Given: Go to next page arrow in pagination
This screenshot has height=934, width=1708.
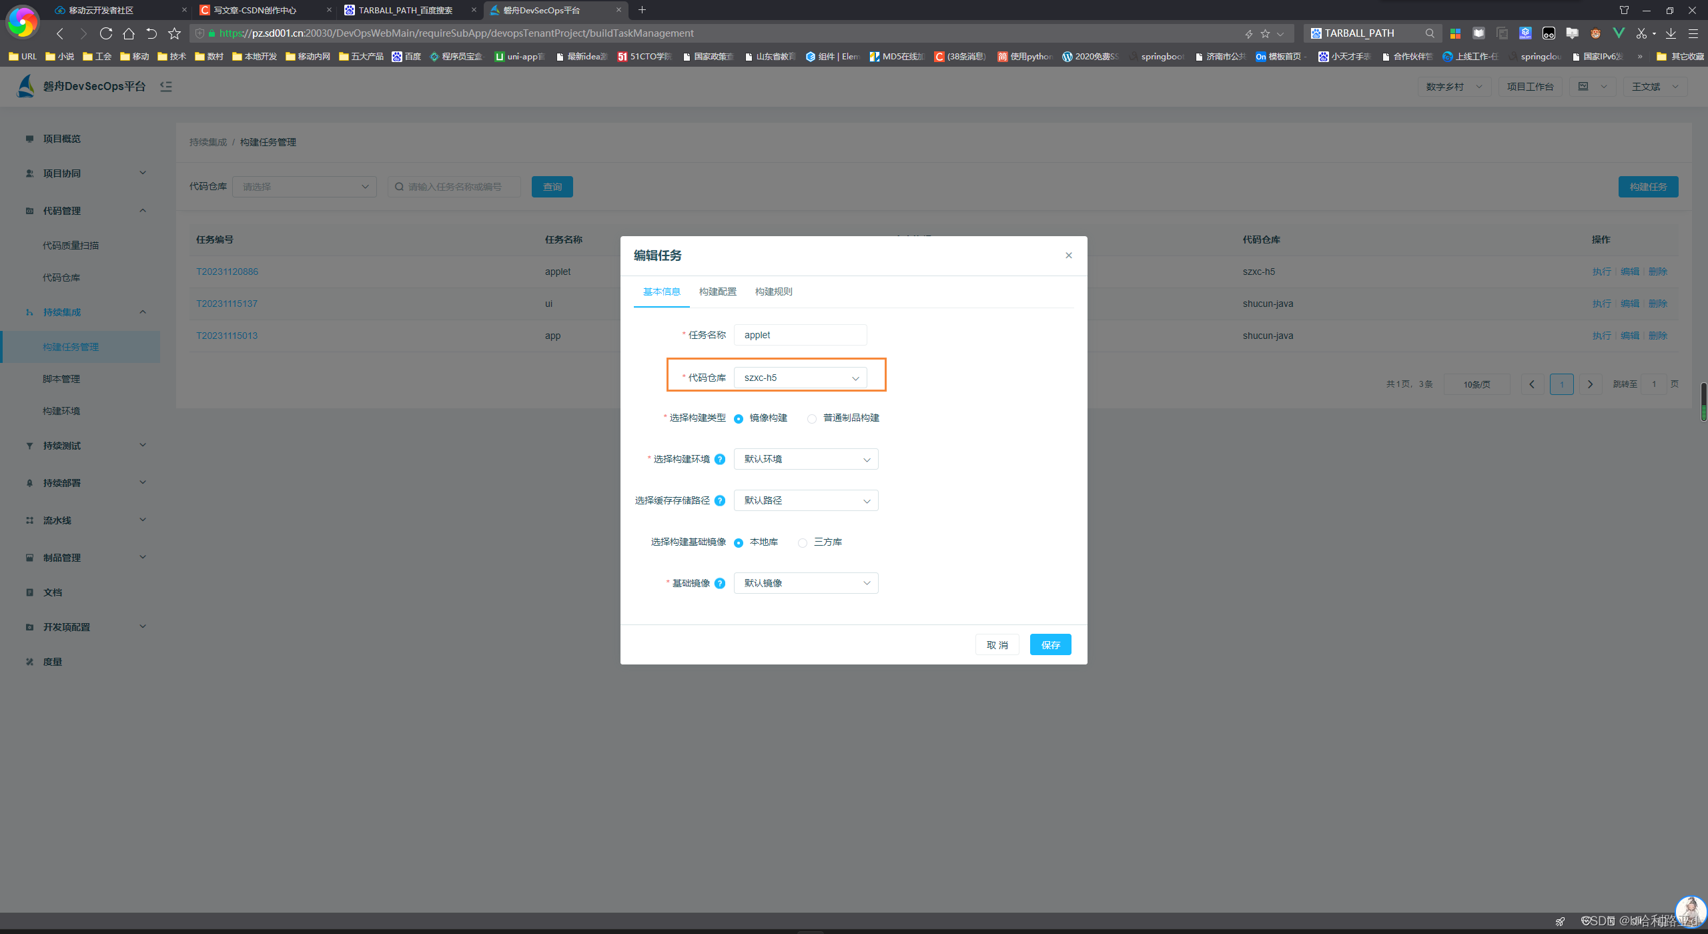Looking at the screenshot, I should pyautogui.click(x=1591, y=384).
